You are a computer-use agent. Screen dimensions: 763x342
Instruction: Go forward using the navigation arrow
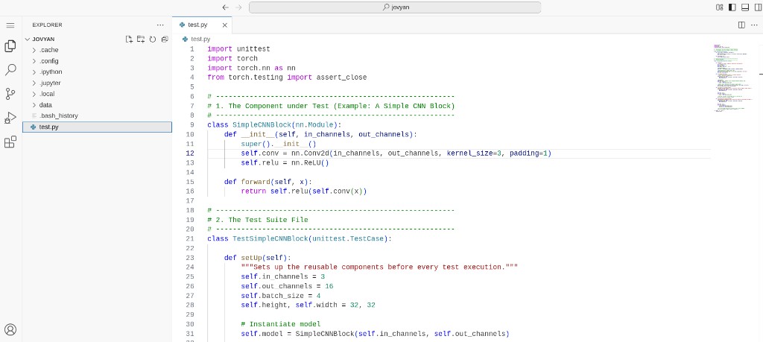(x=238, y=7)
